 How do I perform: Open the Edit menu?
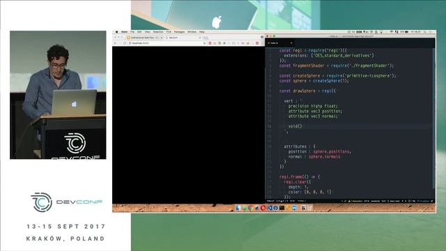click(139, 32)
